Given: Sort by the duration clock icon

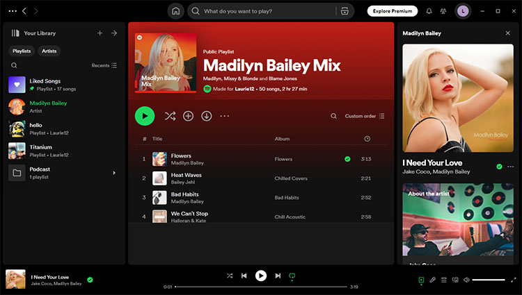Looking at the screenshot, I should (367, 139).
